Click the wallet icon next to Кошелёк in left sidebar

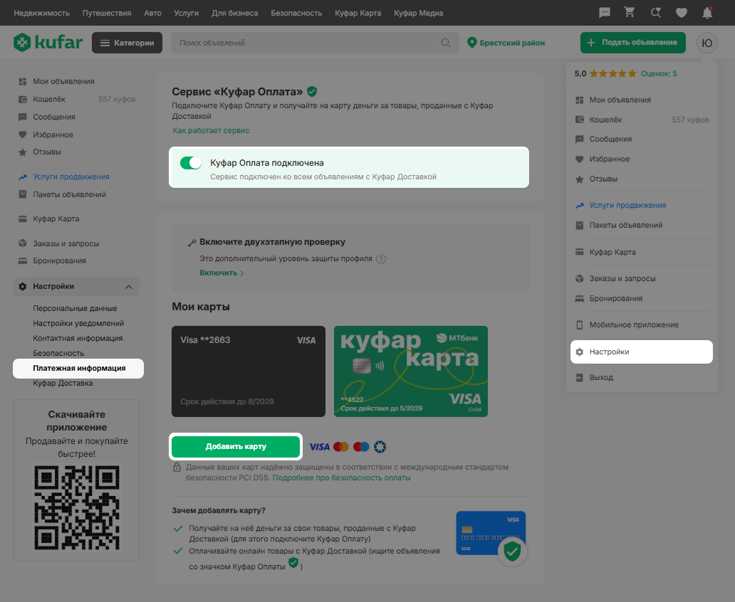pyautogui.click(x=23, y=100)
